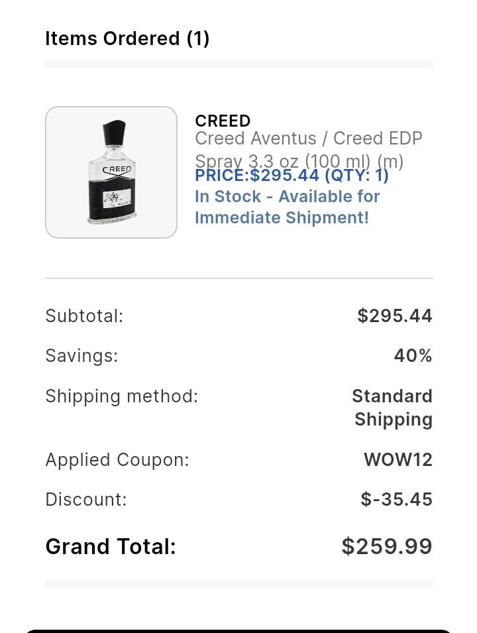Select the Standard Shipping option text
Viewport: 477px width, 633px height.
(x=392, y=408)
